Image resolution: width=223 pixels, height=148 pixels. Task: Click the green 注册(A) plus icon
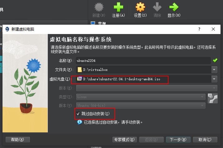pos(118,7)
